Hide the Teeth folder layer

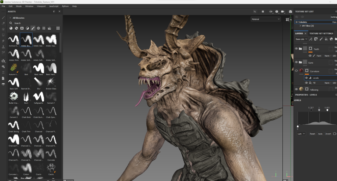296,49
